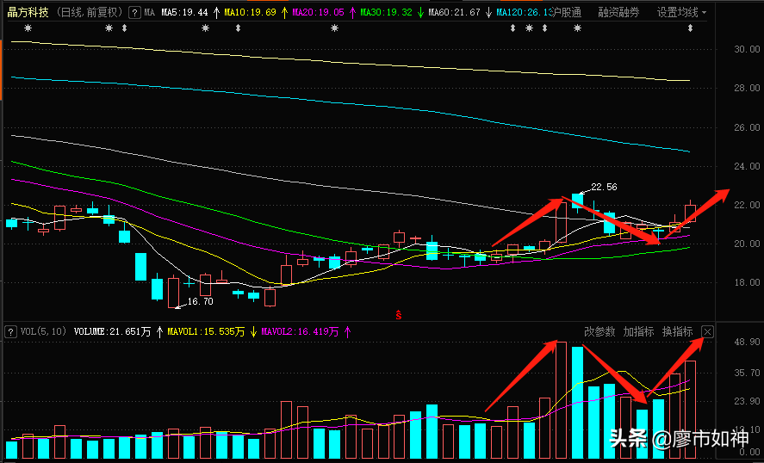Click 18.00 on the price axis

(747, 282)
